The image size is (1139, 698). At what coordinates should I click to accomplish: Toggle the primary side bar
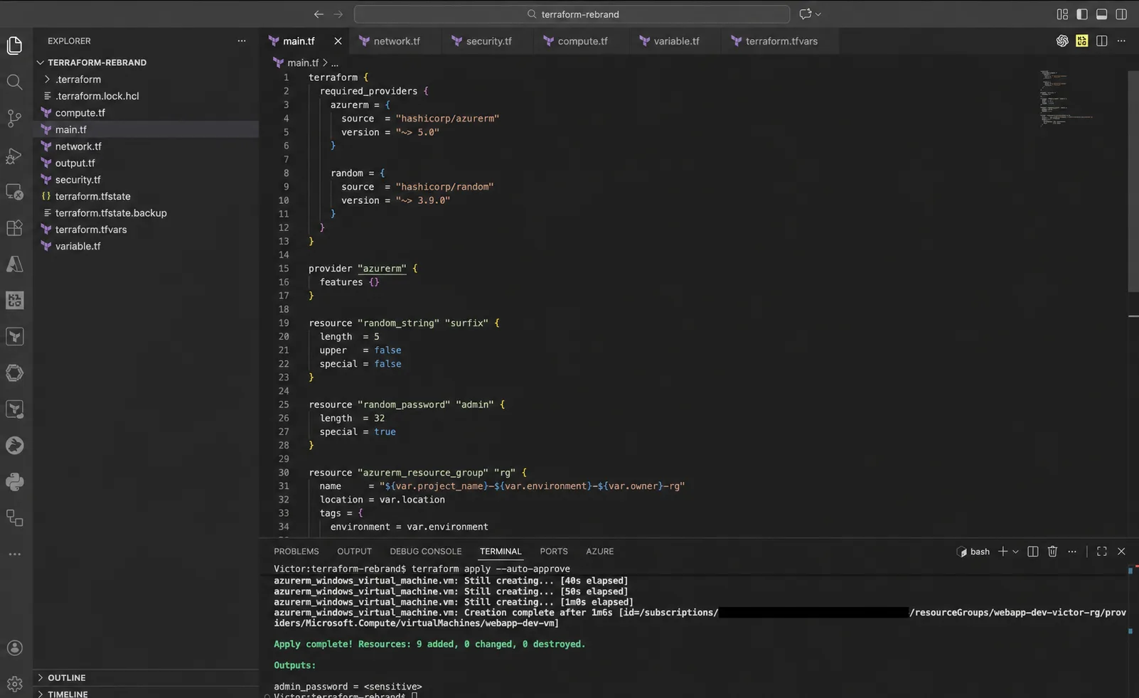[1082, 14]
